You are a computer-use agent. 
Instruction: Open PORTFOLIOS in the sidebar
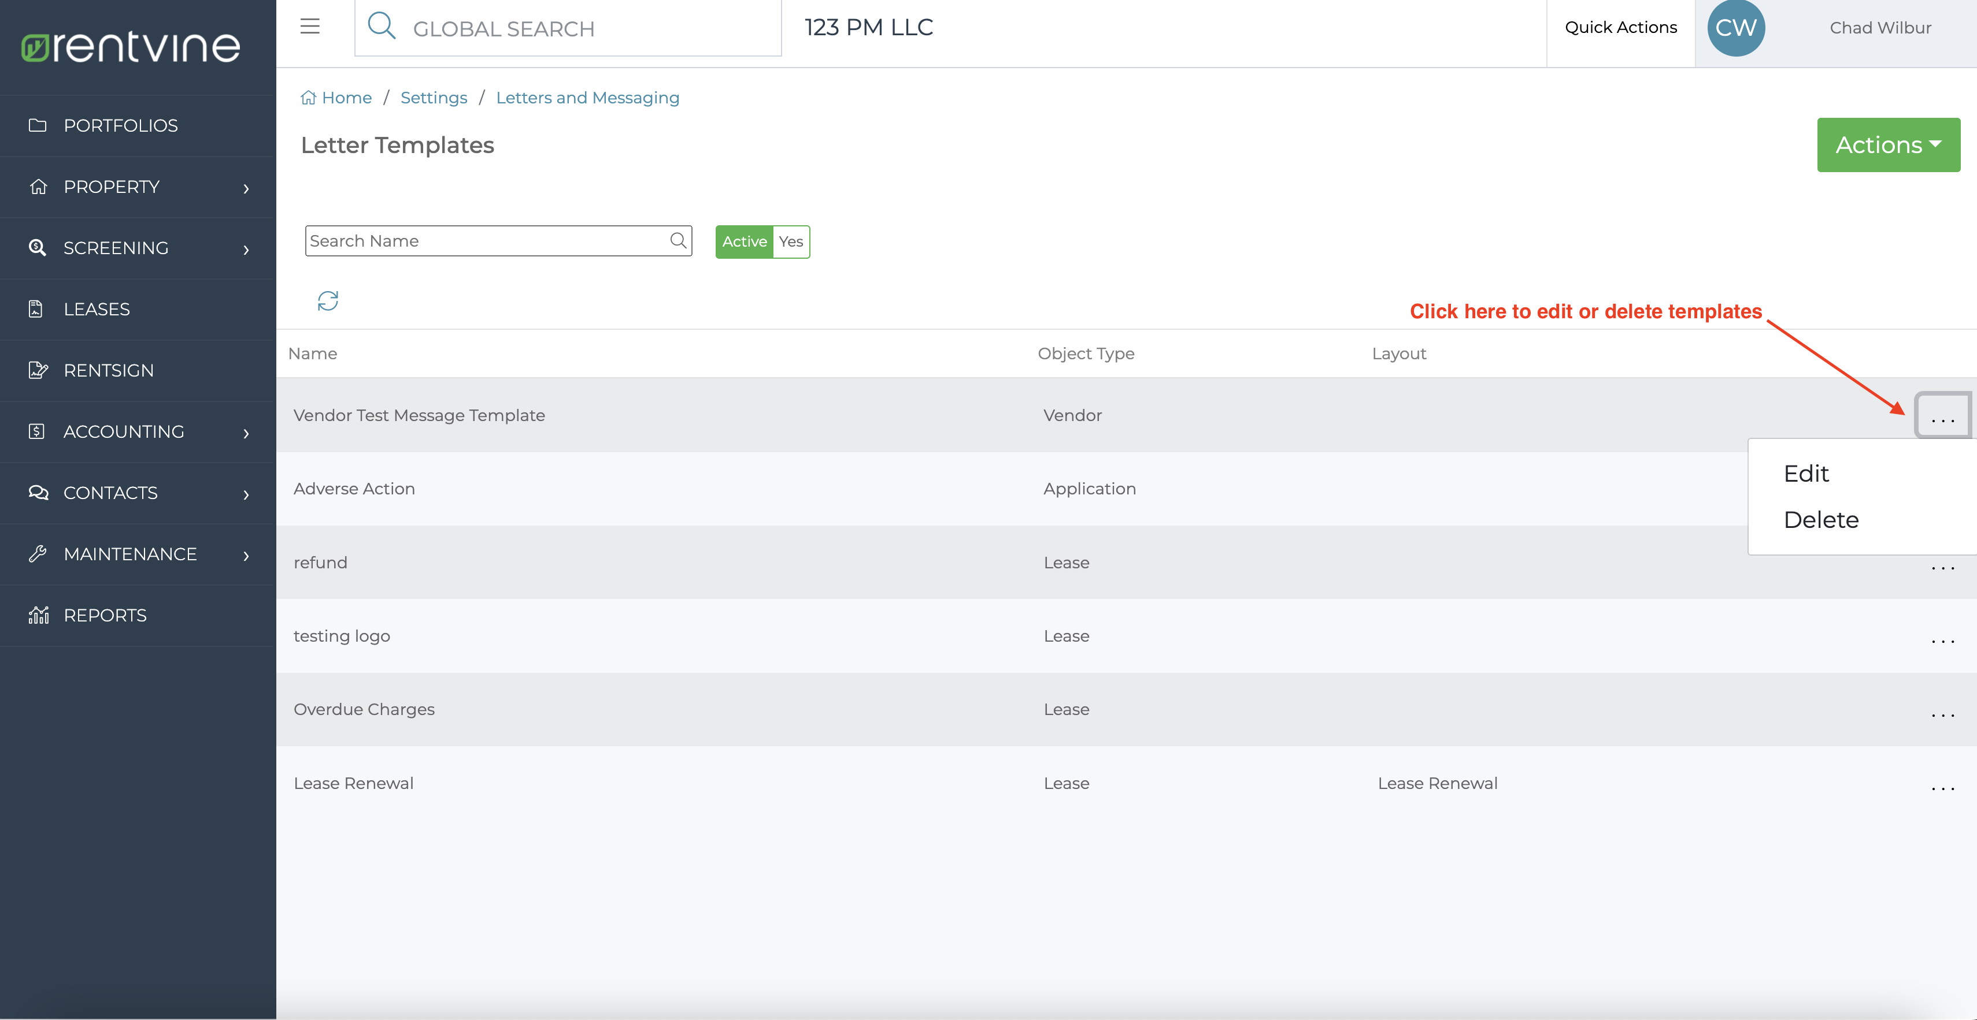point(120,125)
